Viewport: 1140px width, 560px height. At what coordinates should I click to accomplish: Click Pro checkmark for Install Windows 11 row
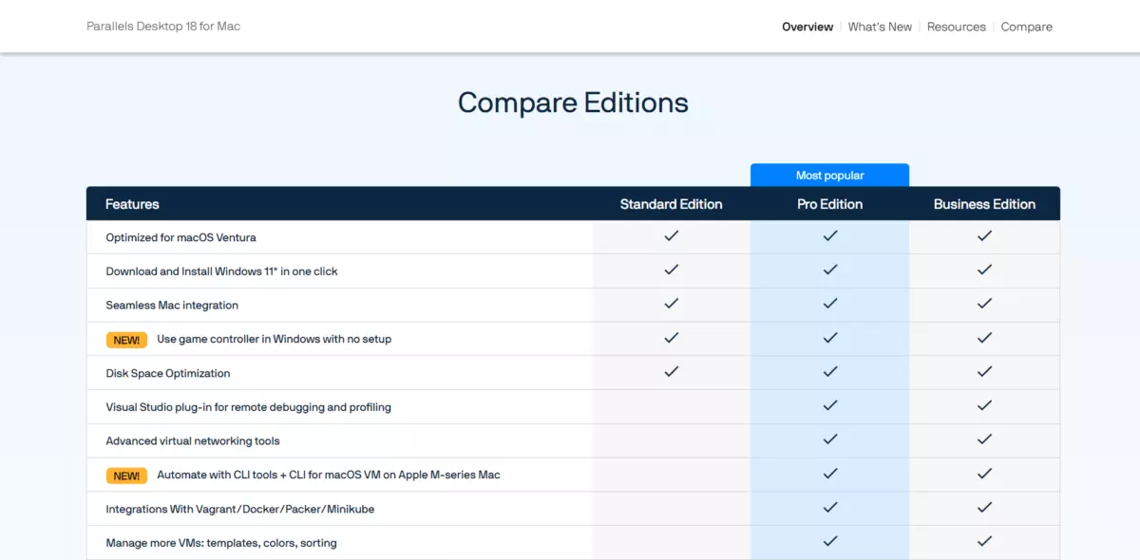click(x=829, y=270)
